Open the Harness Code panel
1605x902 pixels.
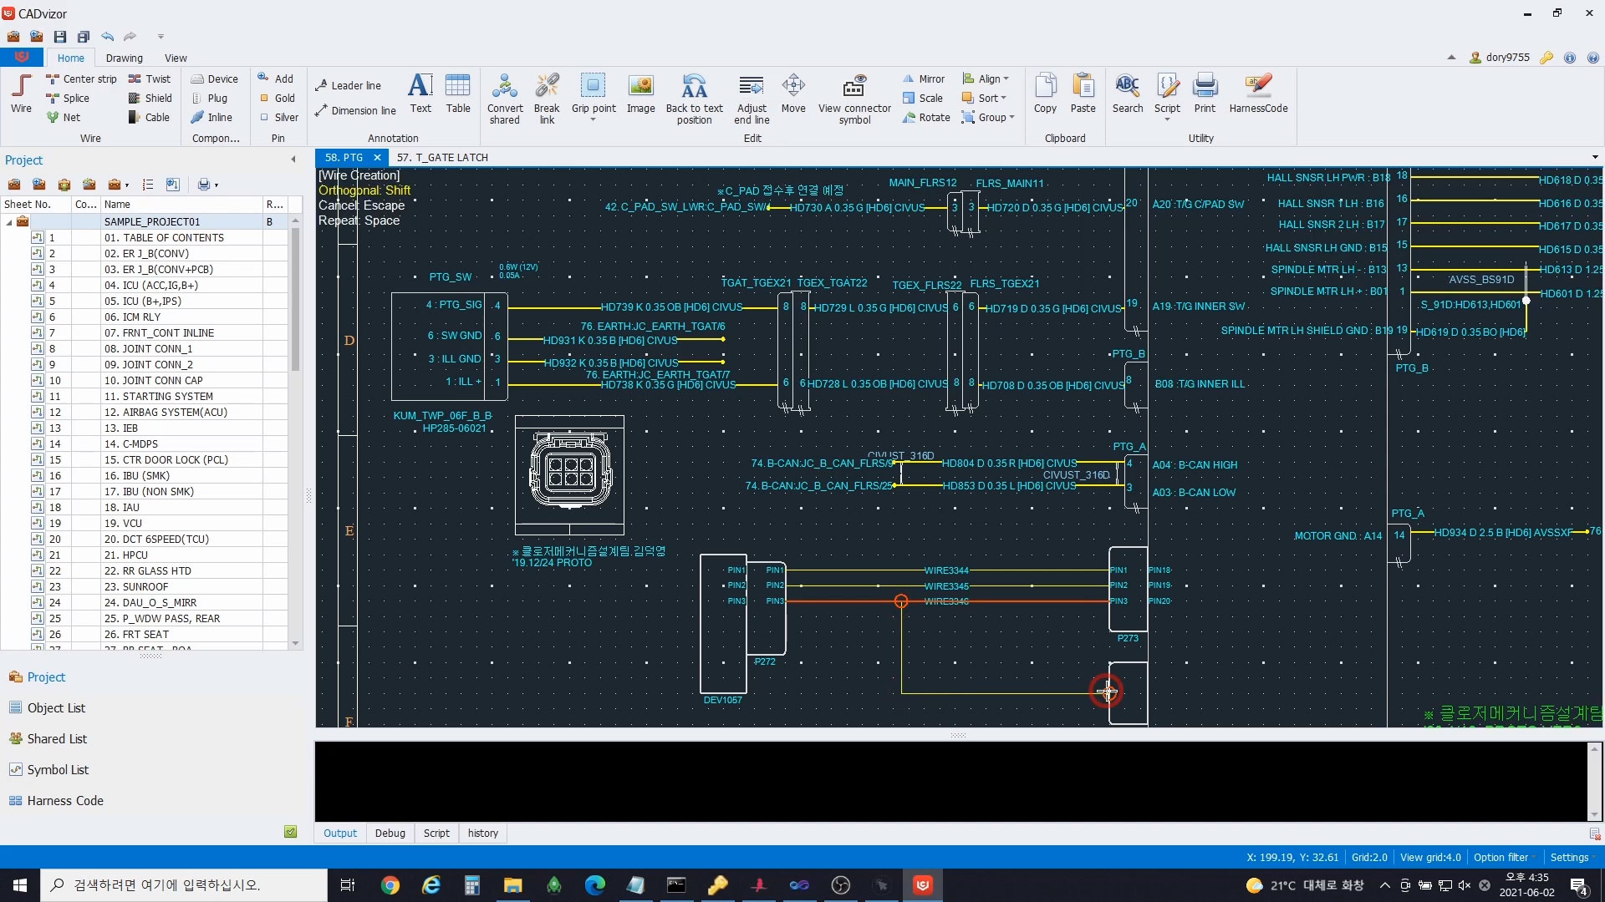[65, 800]
